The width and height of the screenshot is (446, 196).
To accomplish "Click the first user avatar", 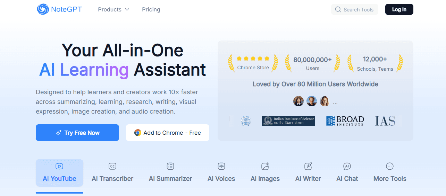I will click(298, 101).
